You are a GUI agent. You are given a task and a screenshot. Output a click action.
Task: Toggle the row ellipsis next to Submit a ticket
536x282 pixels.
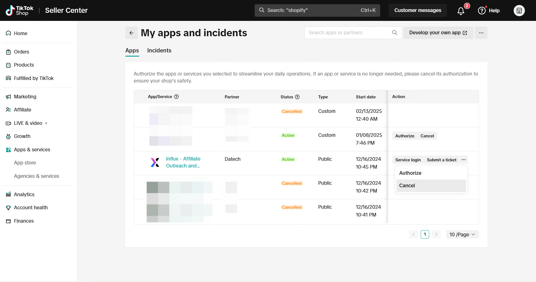pyautogui.click(x=464, y=160)
